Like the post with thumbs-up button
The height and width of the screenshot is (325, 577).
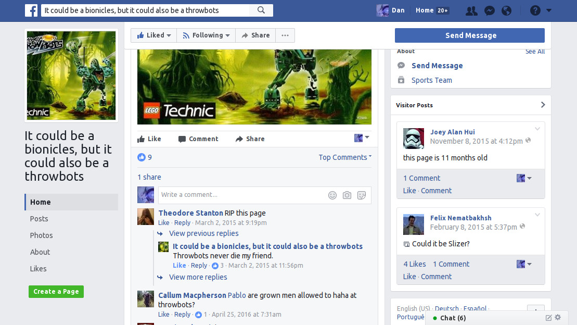coord(149,139)
